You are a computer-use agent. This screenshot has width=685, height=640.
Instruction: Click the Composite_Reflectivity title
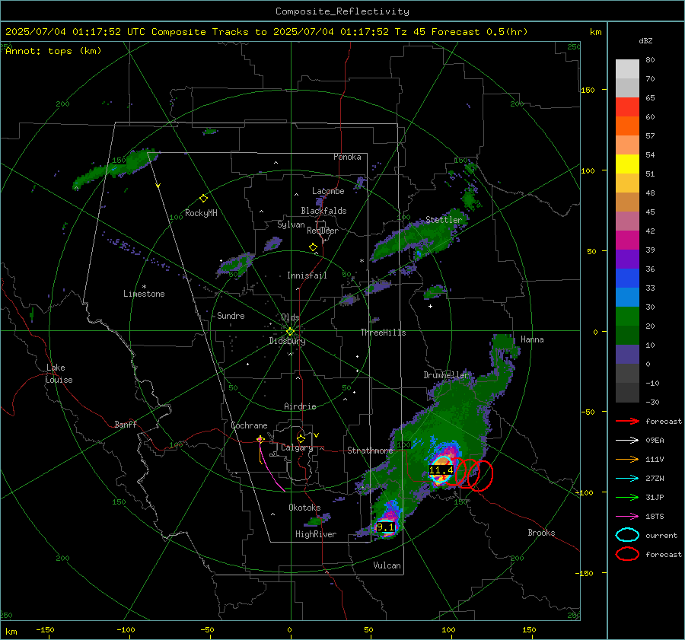[x=342, y=11]
